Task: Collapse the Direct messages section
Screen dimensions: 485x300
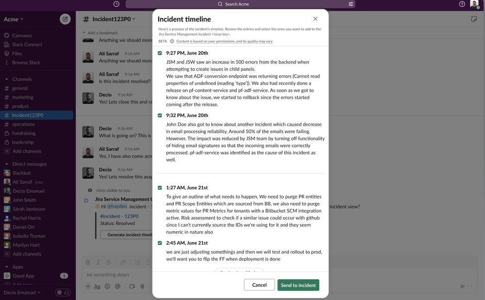Action: [x=6, y=164]
